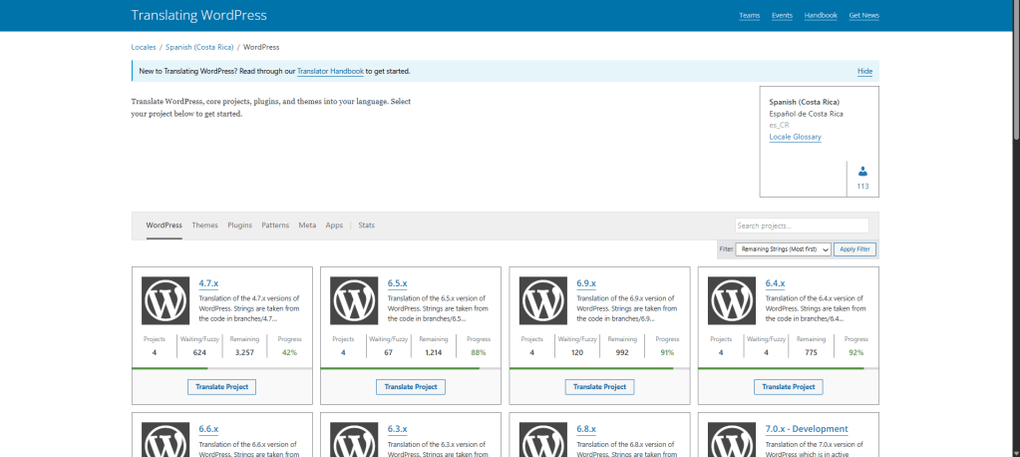Image resolution: width=1020 pixels, height=457 pixels.
Task: Switch to the Themes tab
Action: pyautogui.click(x=204, y=226)
